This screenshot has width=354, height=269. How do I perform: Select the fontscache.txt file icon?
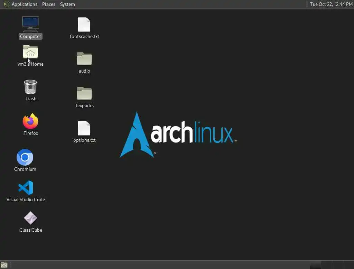(x=84, y=25)
